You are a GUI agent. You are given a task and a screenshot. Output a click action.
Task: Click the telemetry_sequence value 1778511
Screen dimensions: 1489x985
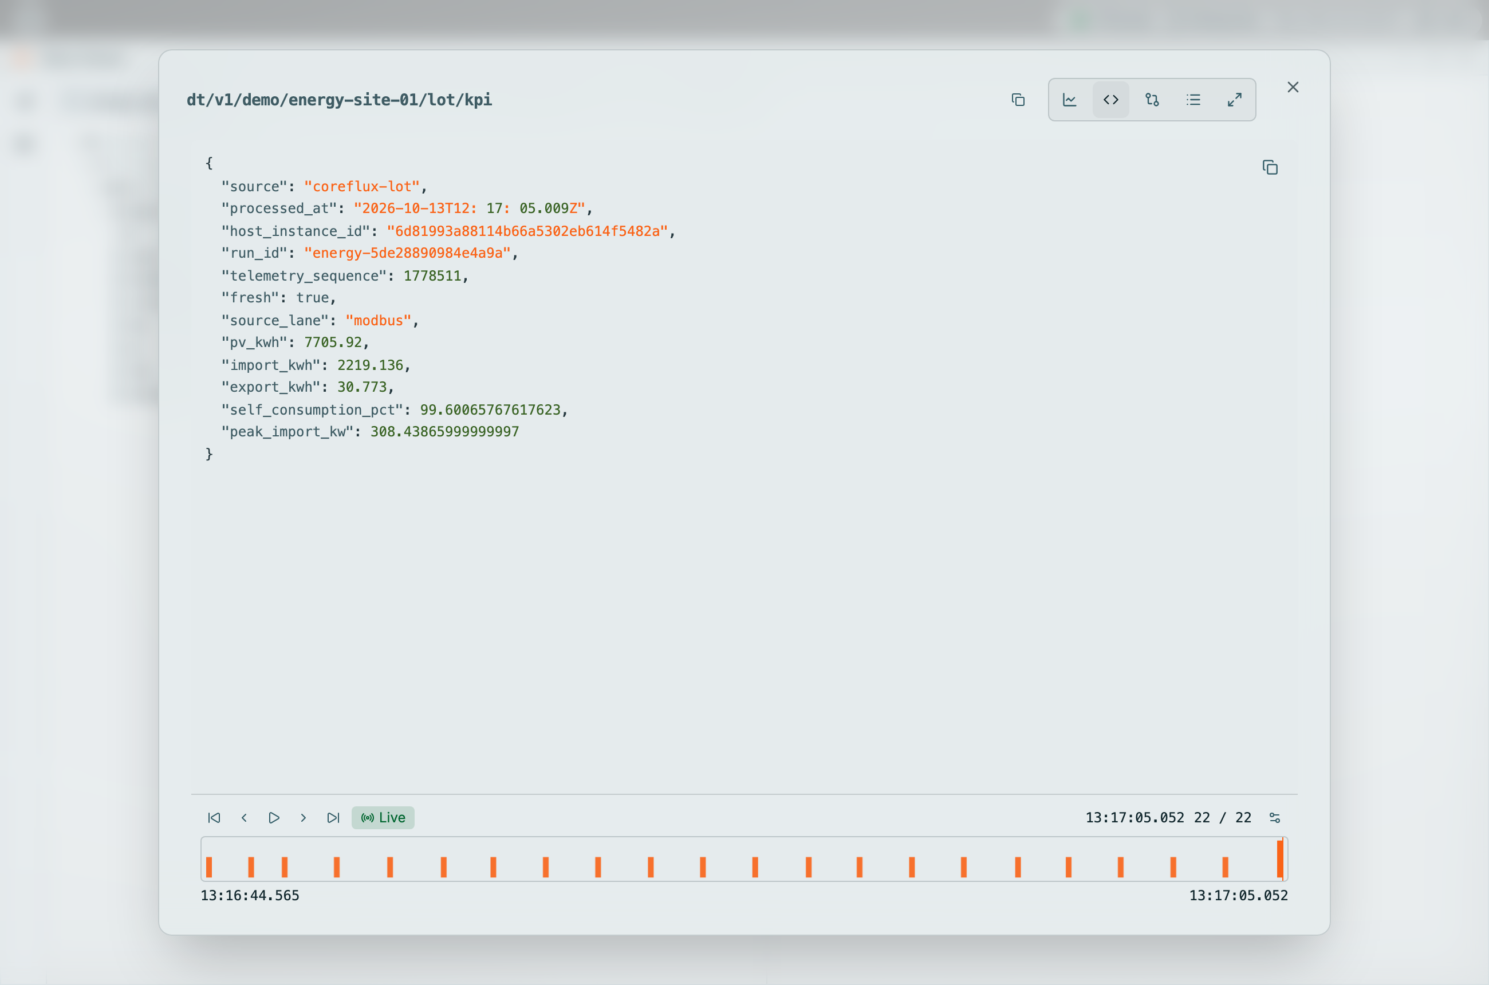[x=432, y=276]
